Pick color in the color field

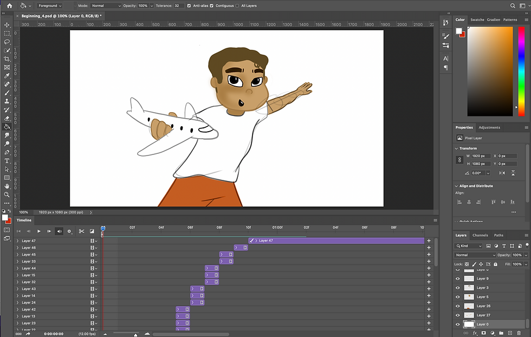(x=490, y=71)
